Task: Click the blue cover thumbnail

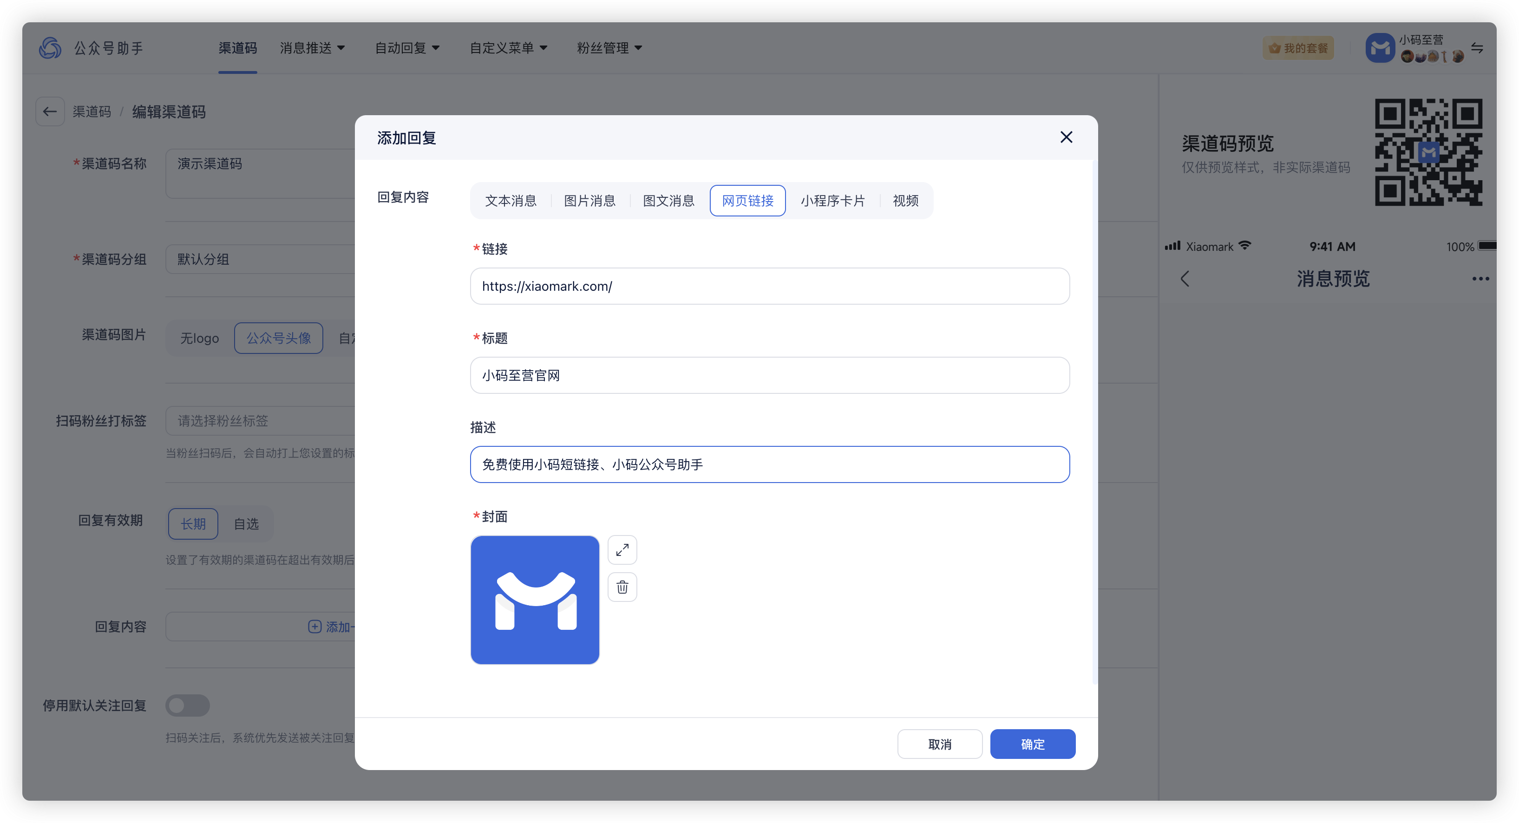Action: click(535, 600)
